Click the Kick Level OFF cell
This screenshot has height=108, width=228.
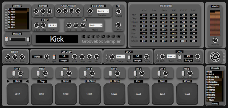point(144,15)
